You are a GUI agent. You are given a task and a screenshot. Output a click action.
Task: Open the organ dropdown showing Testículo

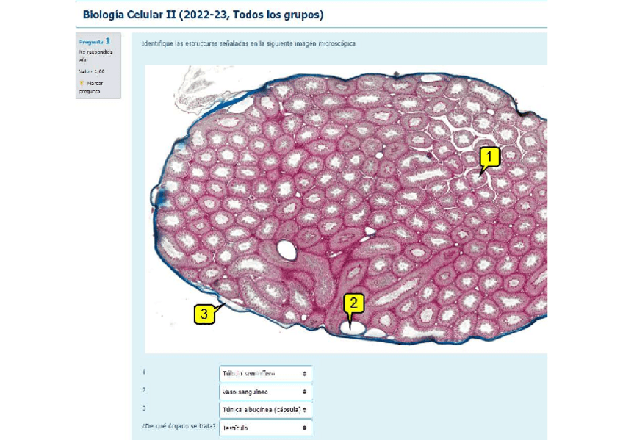click(x=265, y=428)
